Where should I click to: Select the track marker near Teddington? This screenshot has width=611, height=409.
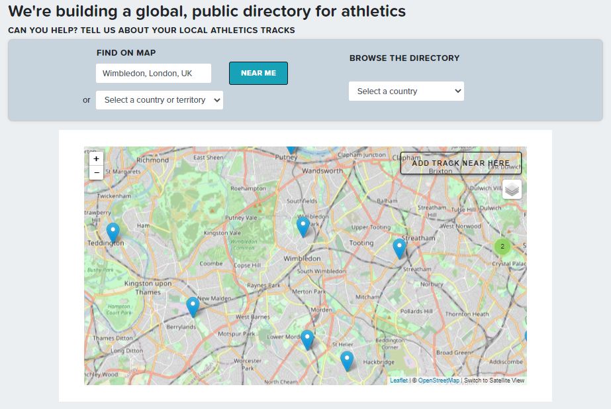113,233
